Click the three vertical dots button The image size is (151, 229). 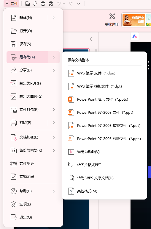[x=149, y=65]
